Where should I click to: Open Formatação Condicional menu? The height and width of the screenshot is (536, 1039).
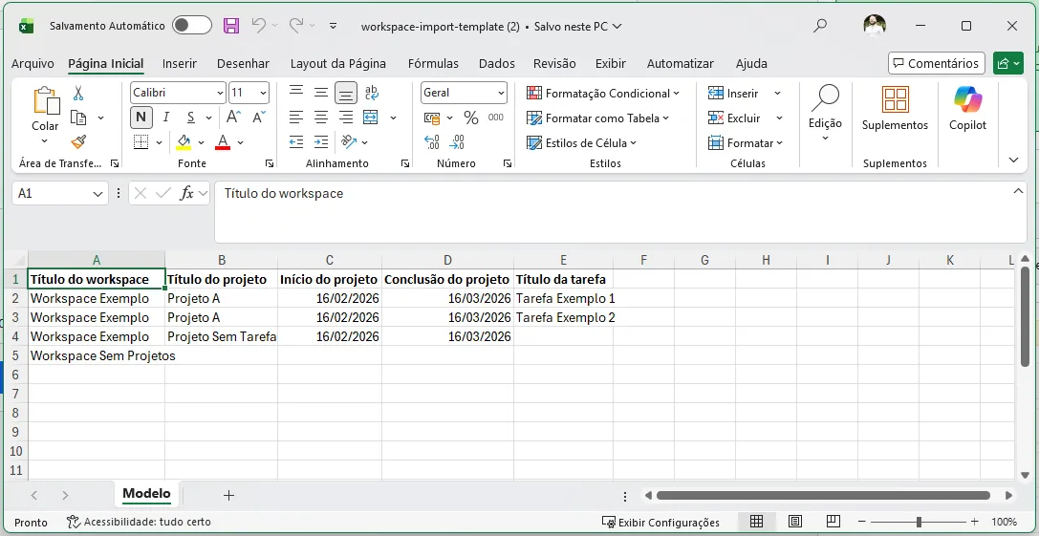[x=603, y=94]
